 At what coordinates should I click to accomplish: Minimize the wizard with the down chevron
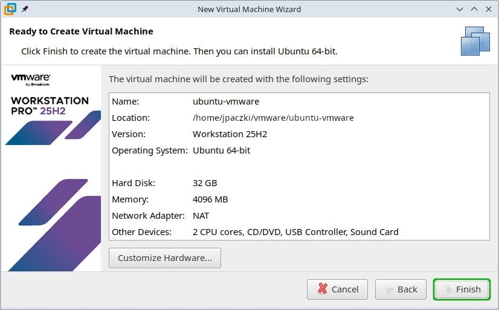pyautogui.click(x=459, y=9)
